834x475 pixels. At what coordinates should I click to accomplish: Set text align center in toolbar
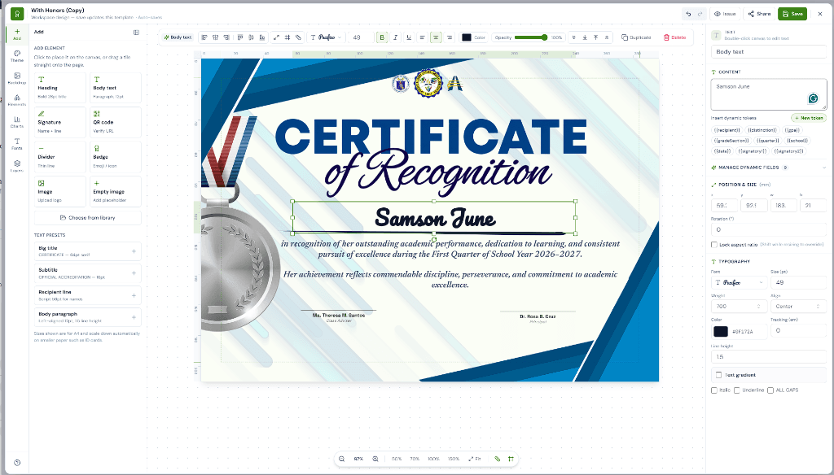click(x=437, y=37)
